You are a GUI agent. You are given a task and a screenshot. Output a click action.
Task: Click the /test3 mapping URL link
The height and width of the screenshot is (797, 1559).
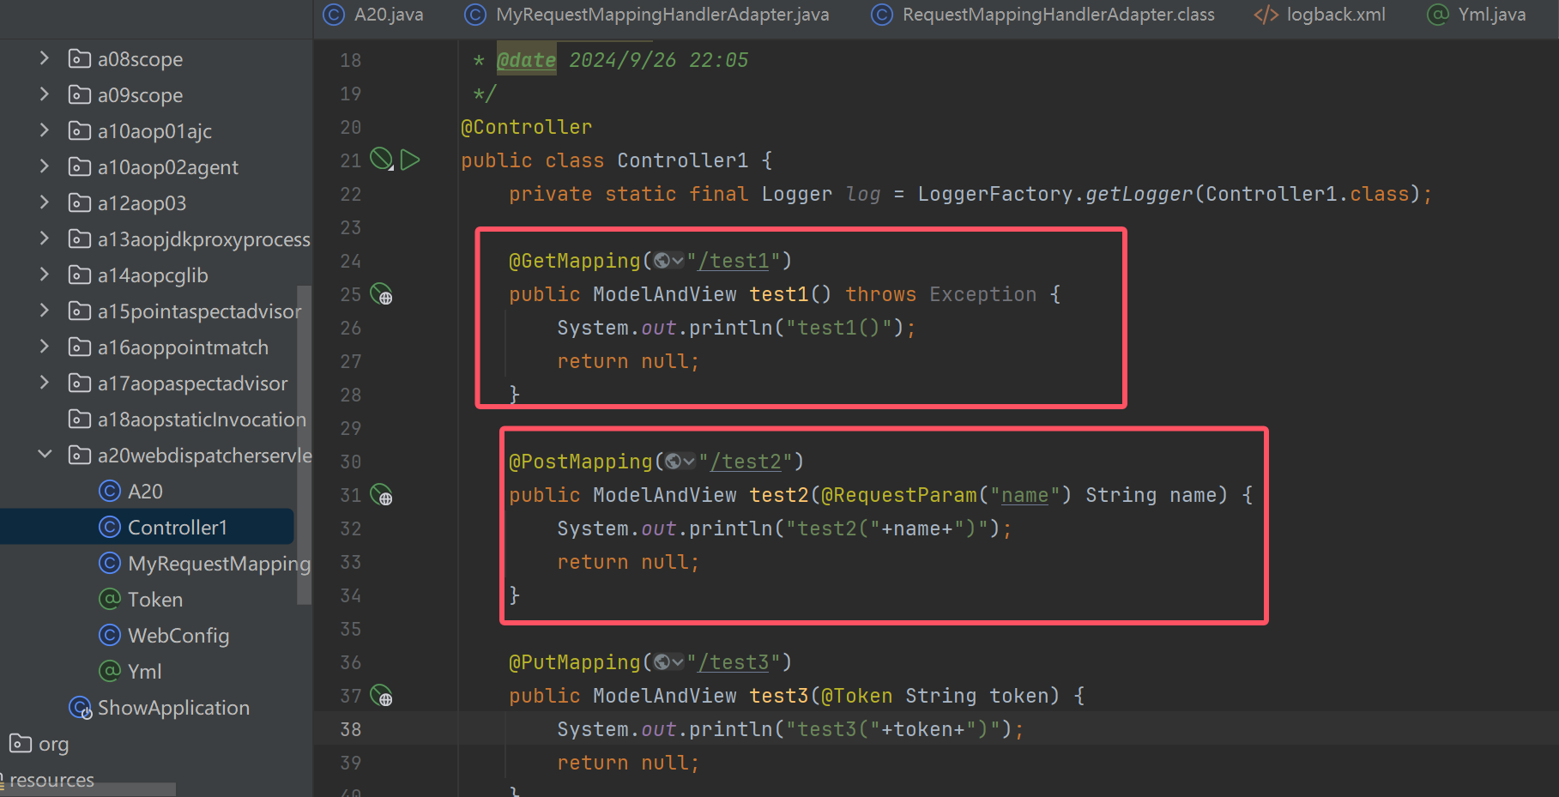tap(734, 662)
